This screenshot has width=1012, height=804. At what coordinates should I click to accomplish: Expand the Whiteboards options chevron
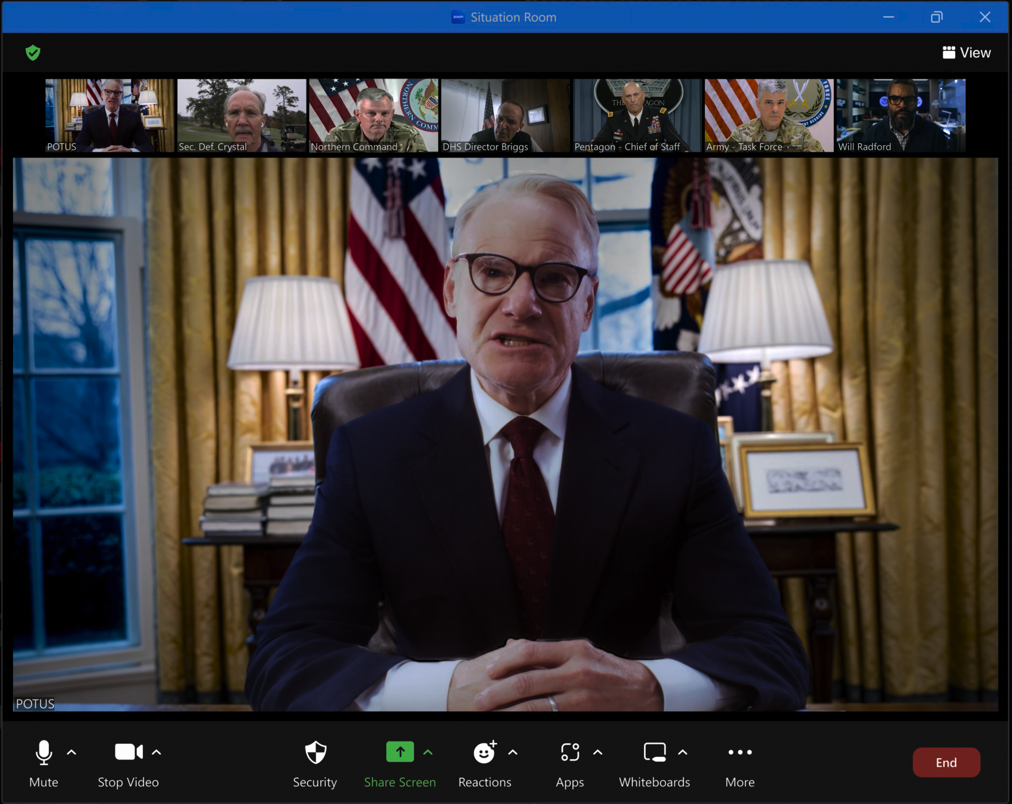point(683,752)
